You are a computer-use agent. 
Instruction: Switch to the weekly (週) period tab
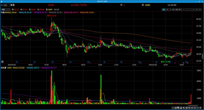(167, 10)
